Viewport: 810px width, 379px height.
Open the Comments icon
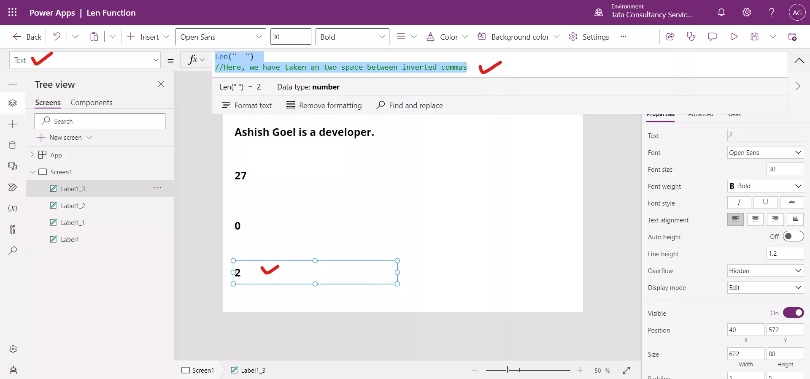pyautogui.click(x=712, y=37)
